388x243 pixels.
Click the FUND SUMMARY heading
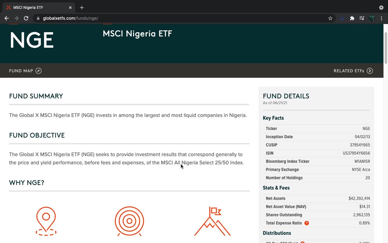coord(36,96)
